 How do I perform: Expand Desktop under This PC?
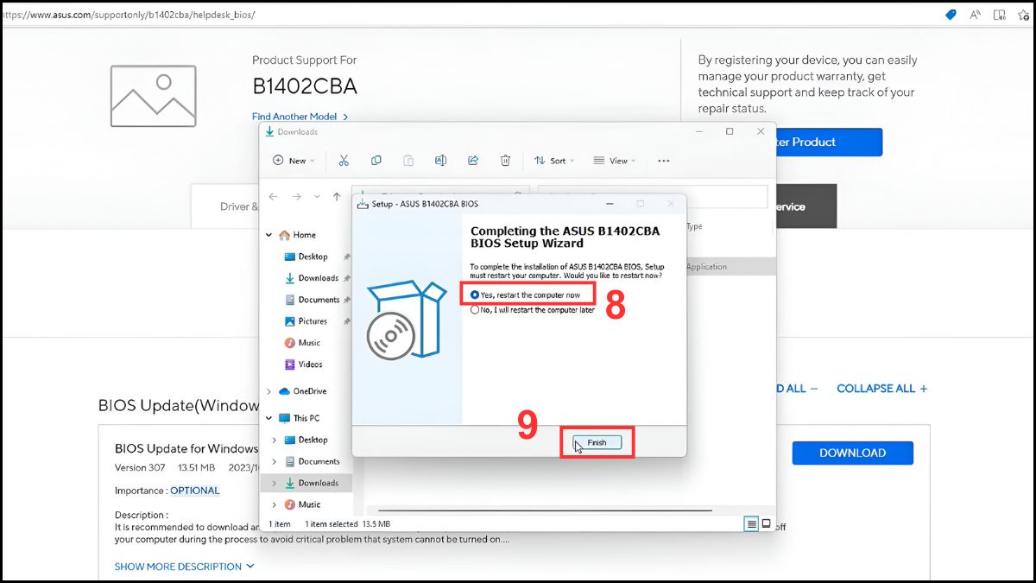(x=275, y=440)
